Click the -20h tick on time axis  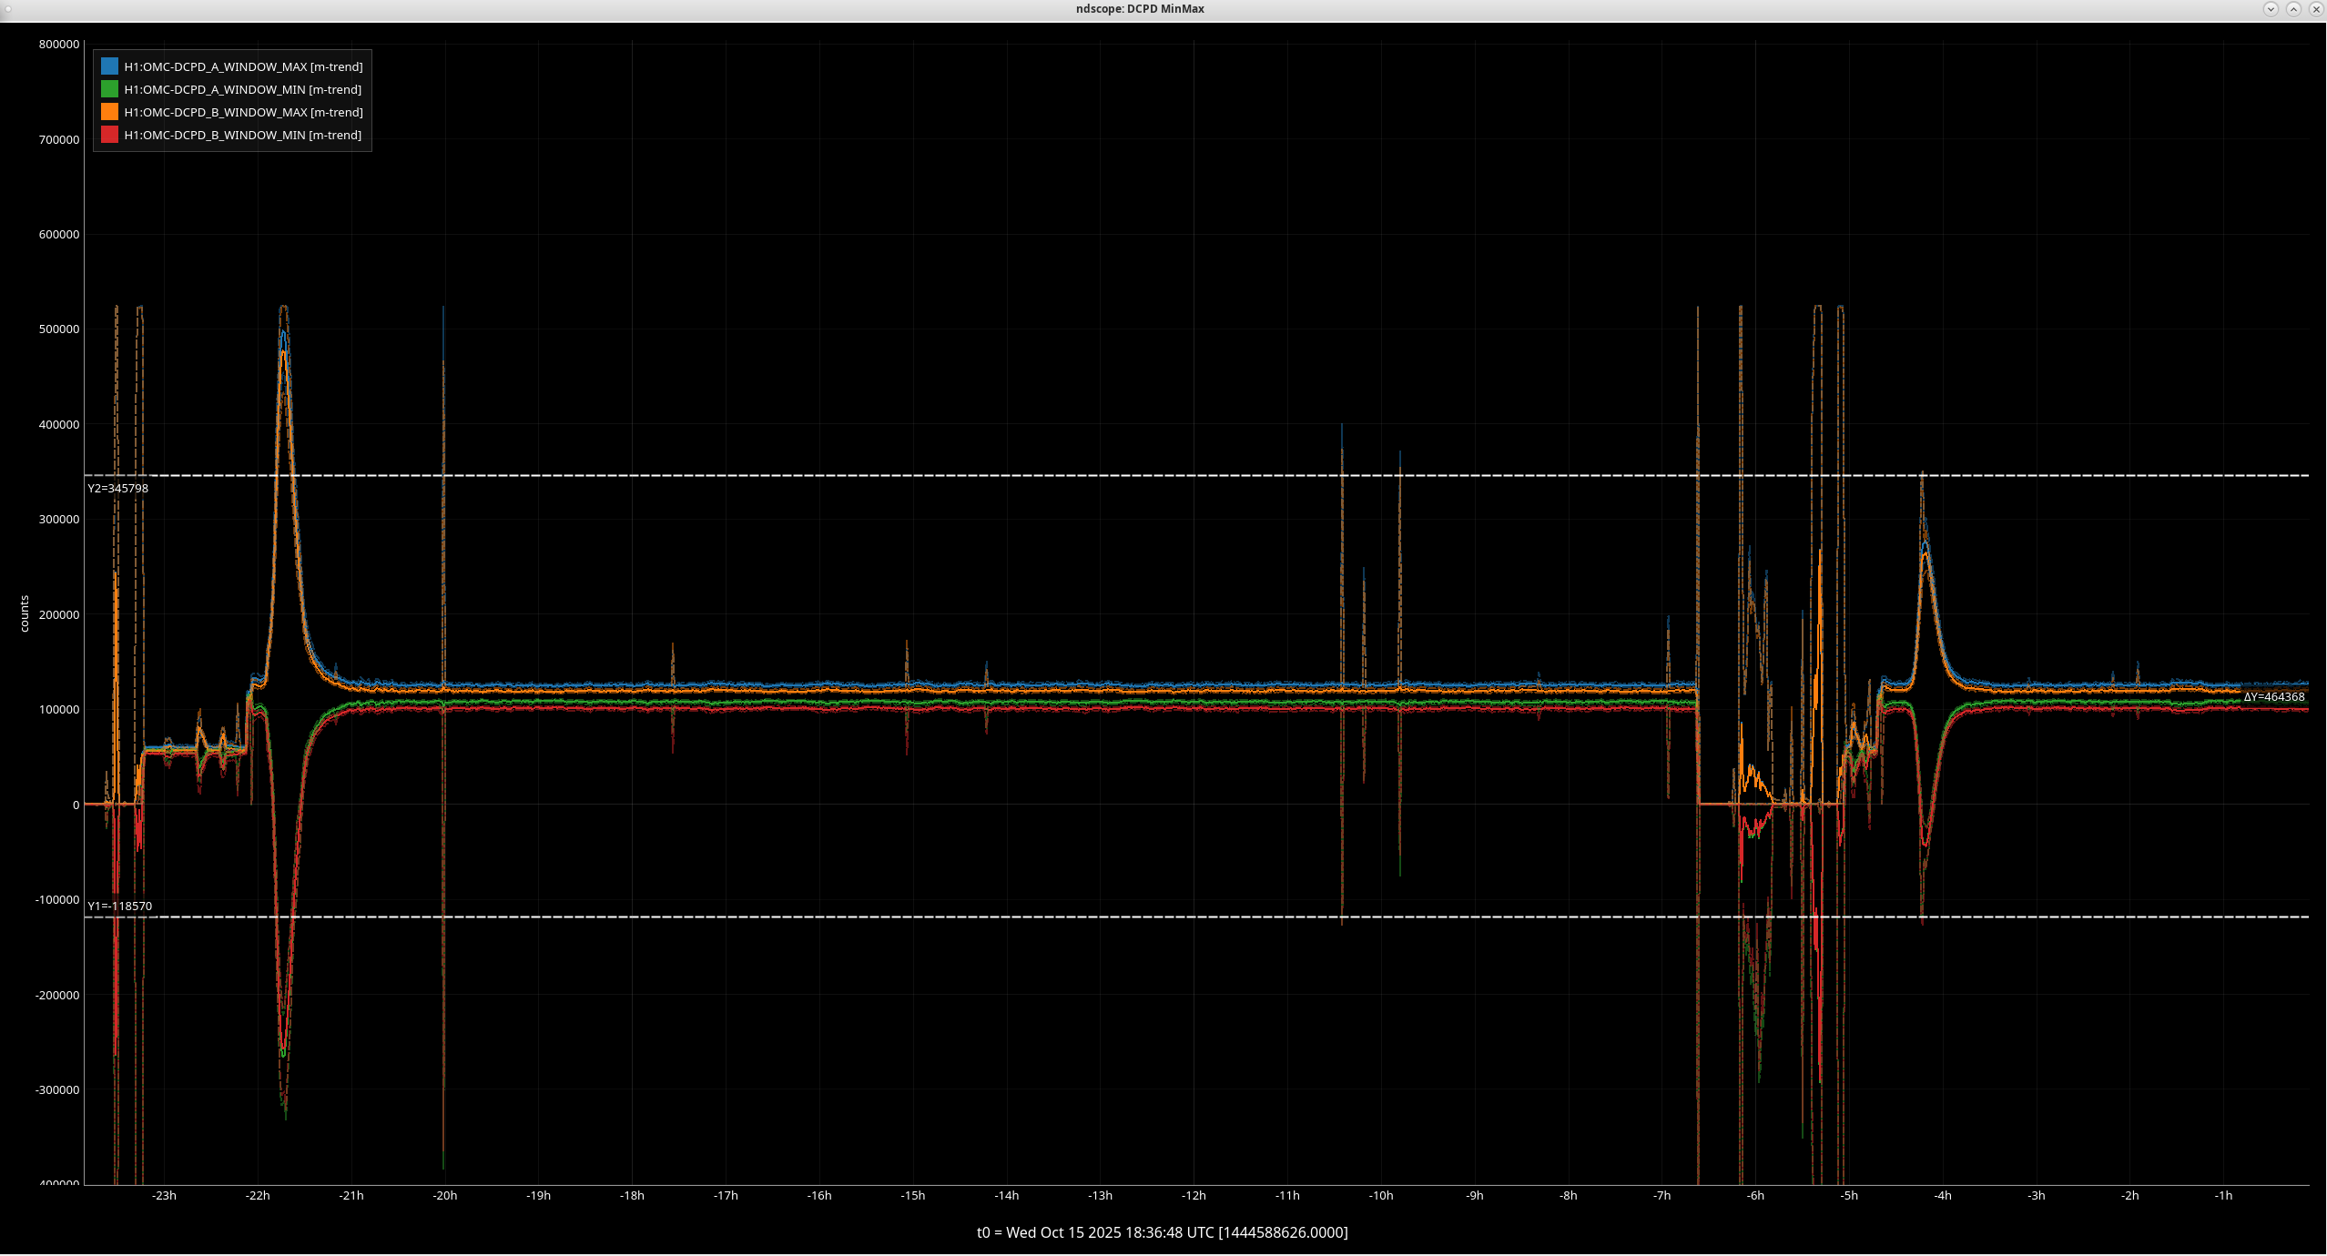point(444,1195)
